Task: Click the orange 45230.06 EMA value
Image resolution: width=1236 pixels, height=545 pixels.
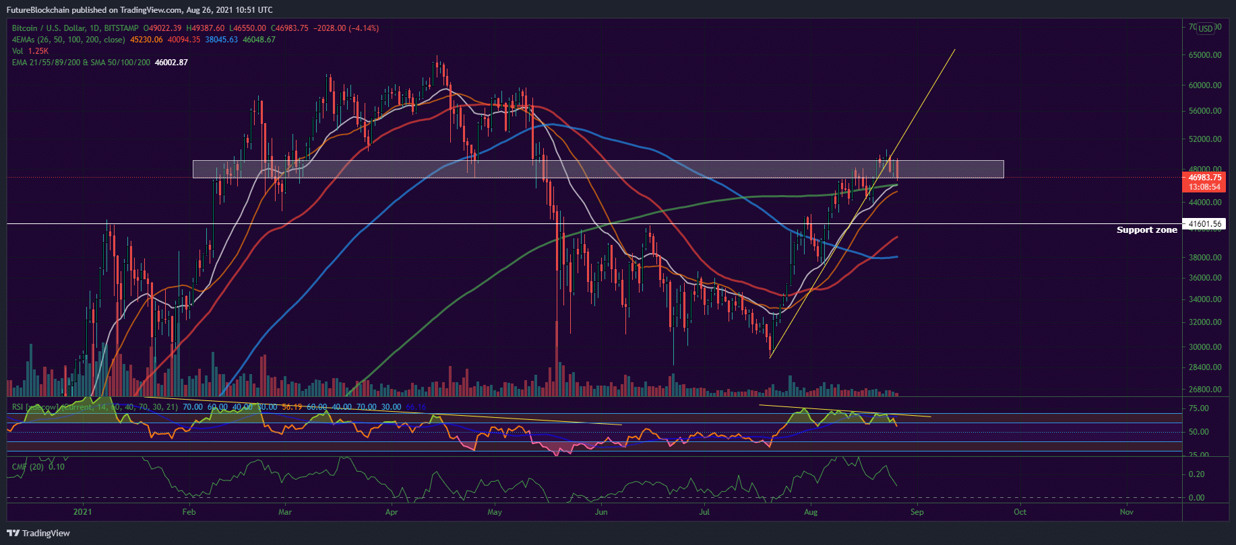Action: pos(146,40)
